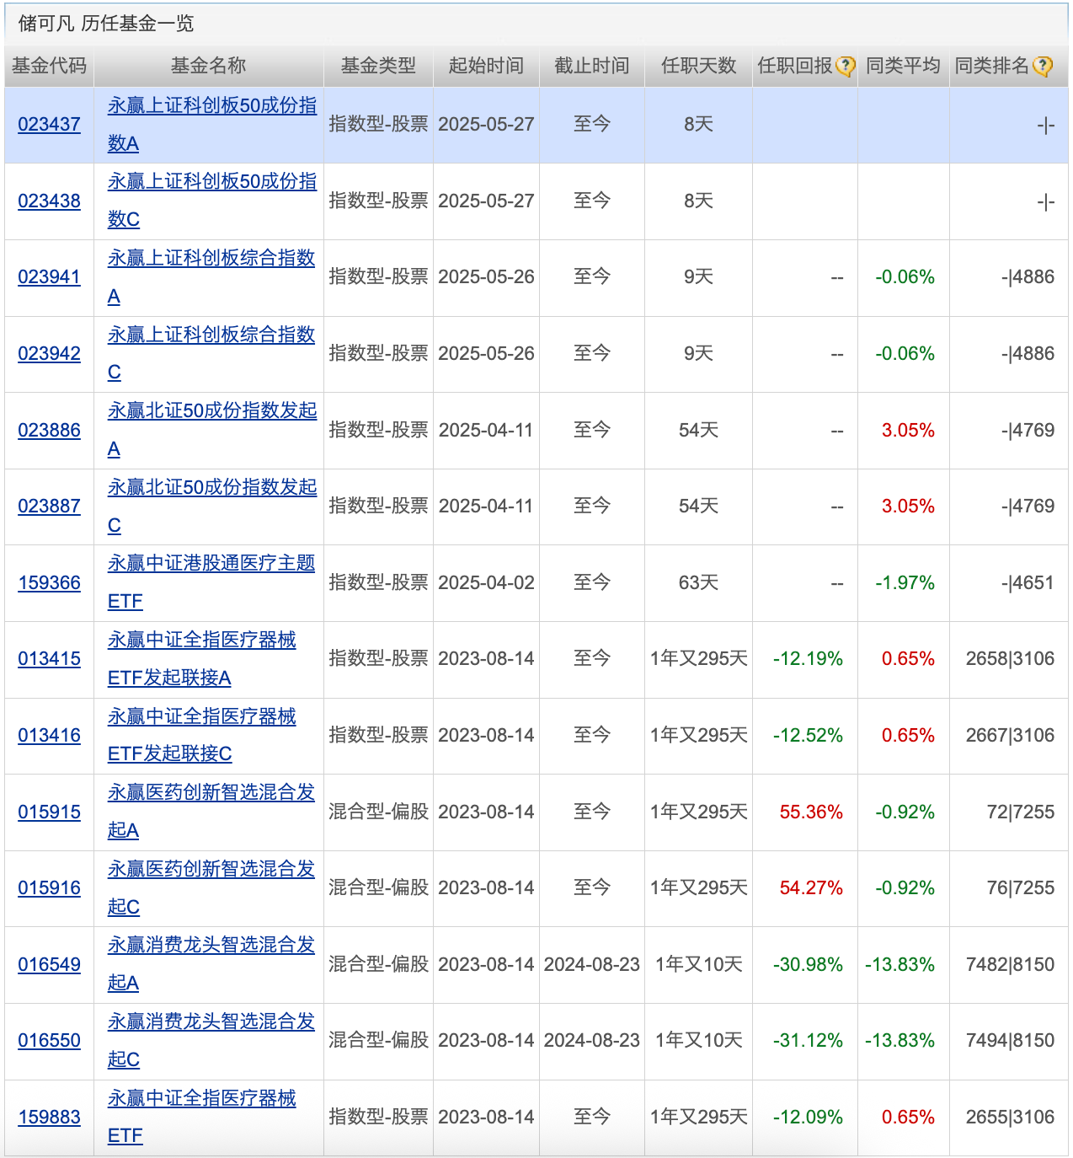Screen dimensions: 1073x1158
Task: Click the 基金类型 column header
Action: (378, 66)
